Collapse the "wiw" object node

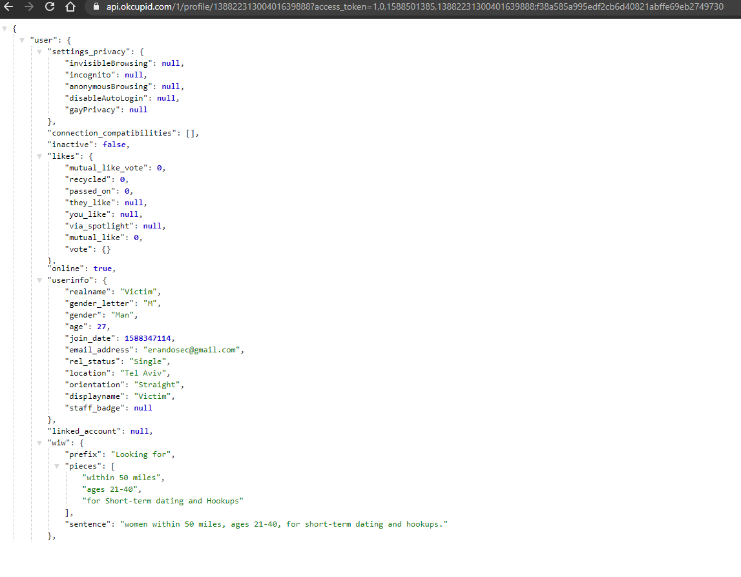pyautogui.click(x=39, y=443)
